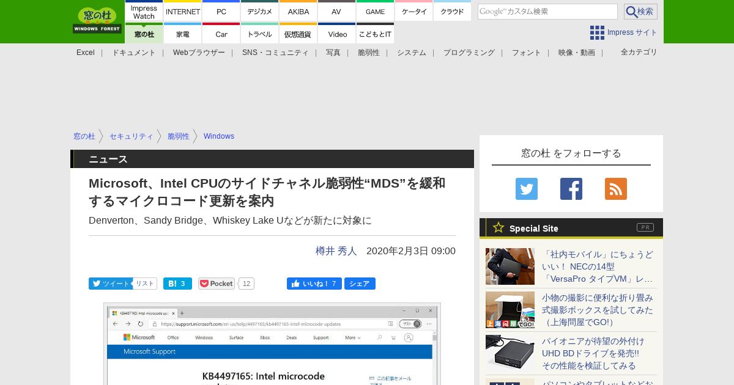Screen dimensions: 734x385
Task: Click the Pocket count 12 badge
Action: 246,284
